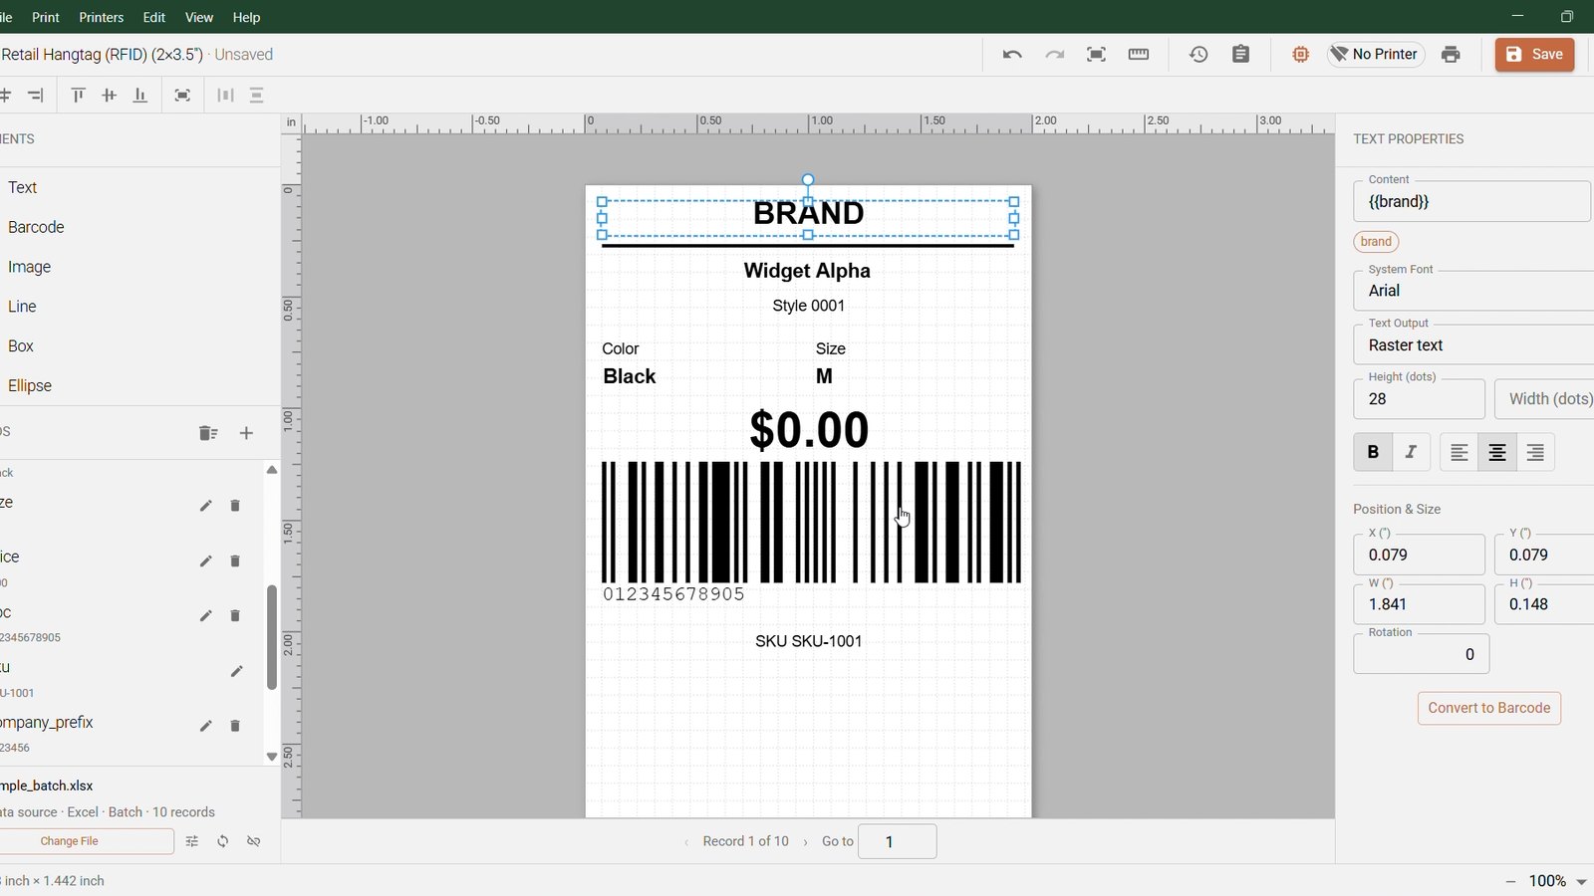Open the System Font Arial dropdown
The image size is (1594, 896).
coord(1473,291)
